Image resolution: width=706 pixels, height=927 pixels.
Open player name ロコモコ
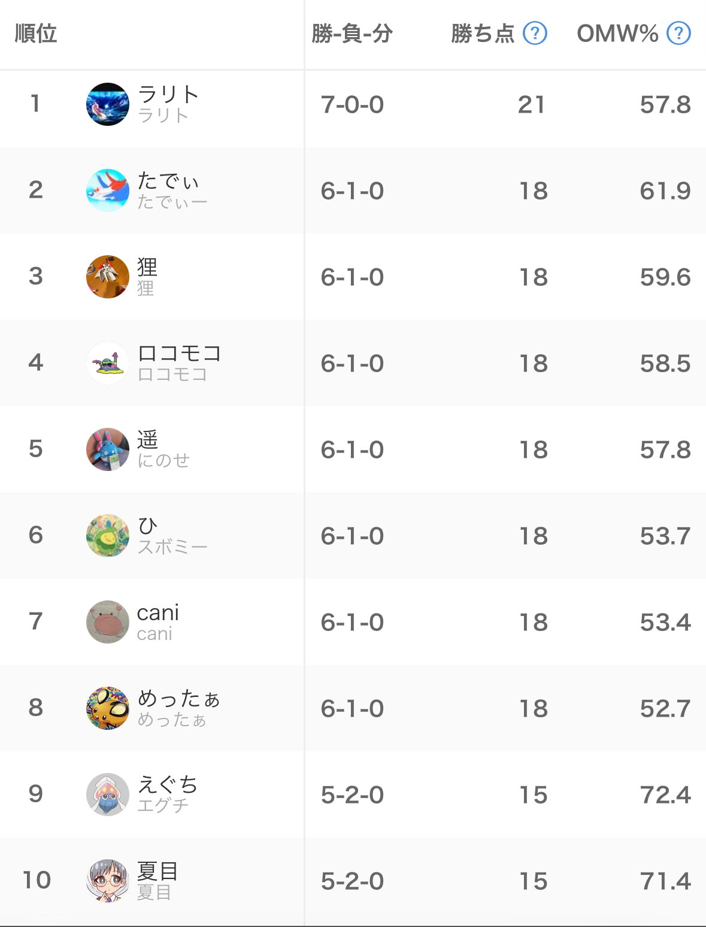coord(180,354)
